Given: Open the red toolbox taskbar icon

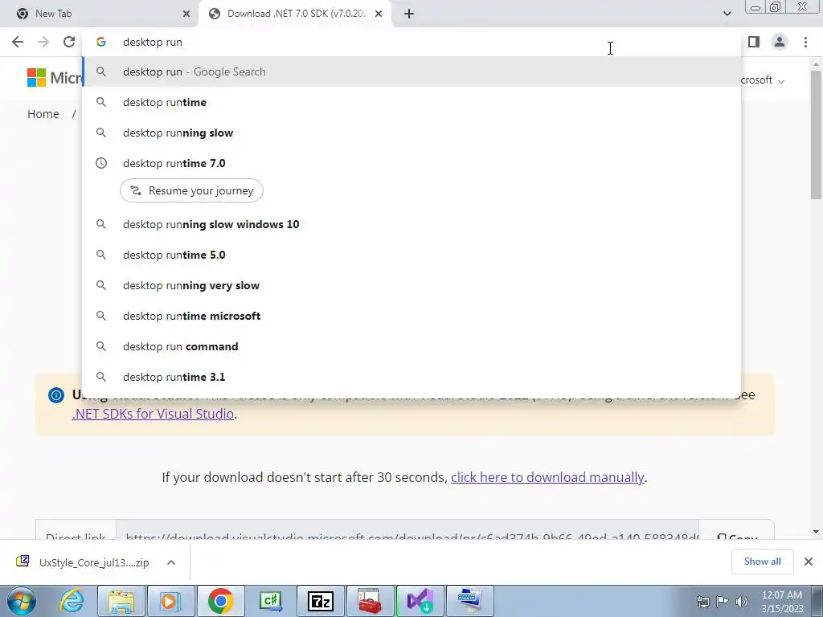Looking at the screenshot, I should [370, 601].
